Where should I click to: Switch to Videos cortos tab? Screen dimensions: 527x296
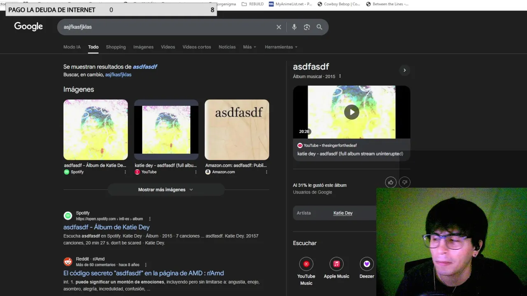click(x=197, y=47)
